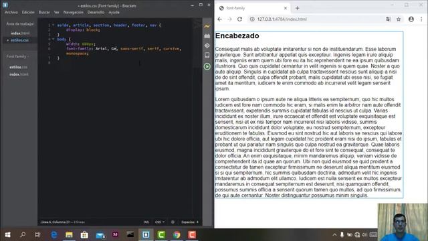The height and width of the screenshot is (241, 428).
Task: Close the font-family browser tab
Action: point(286,8)
